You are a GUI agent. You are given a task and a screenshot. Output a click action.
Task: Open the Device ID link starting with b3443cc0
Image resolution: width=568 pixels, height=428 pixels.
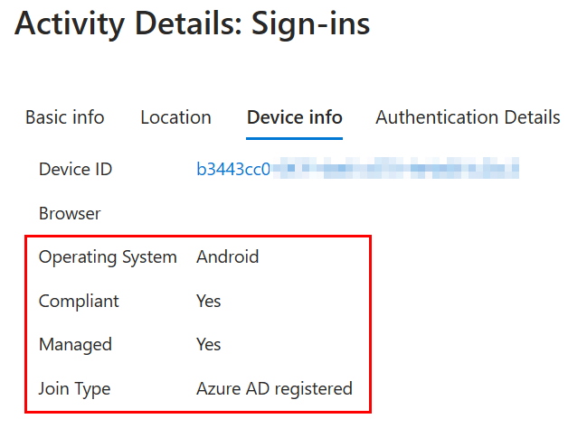tap(233, 170)
